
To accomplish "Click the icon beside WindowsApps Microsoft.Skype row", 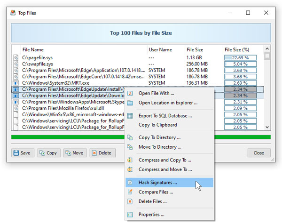I will [x=16, y=102].
